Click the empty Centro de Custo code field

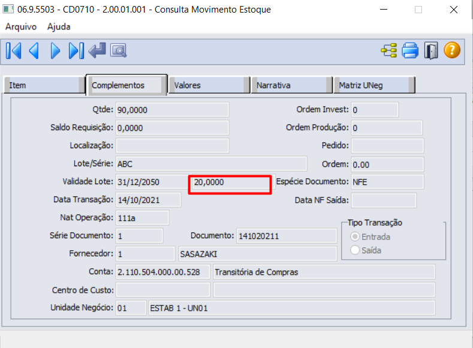coord(163,290)
